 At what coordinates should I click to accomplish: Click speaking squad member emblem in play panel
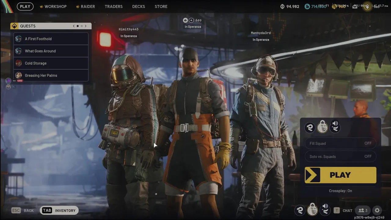coord(335,127)
